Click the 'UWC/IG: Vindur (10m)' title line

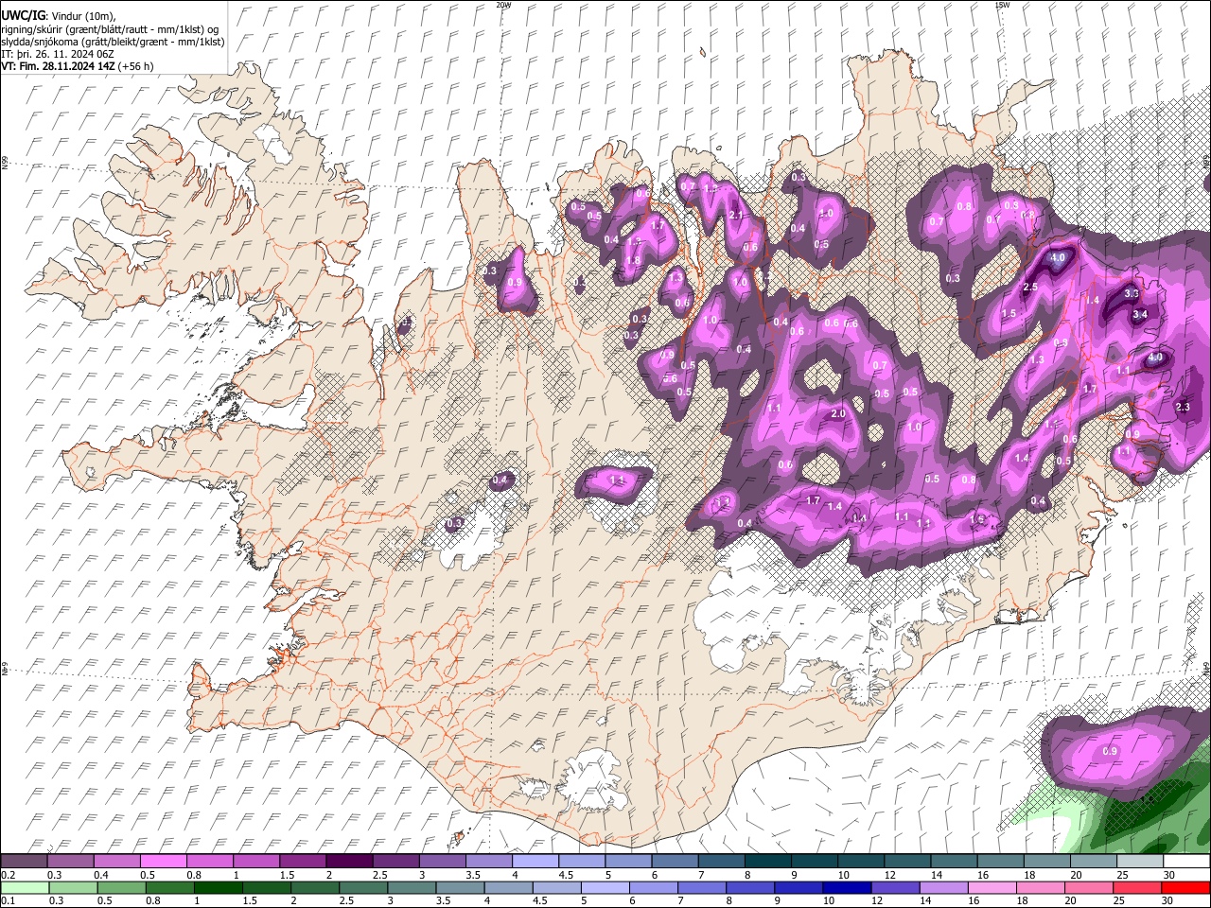click(x=59, y=16)
